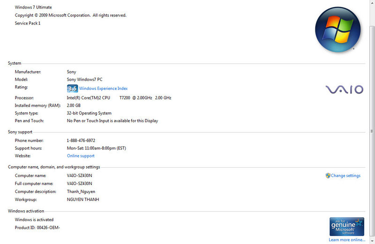Click the 32-bit Operating System text
375x244 pixels.
[89, 113]
